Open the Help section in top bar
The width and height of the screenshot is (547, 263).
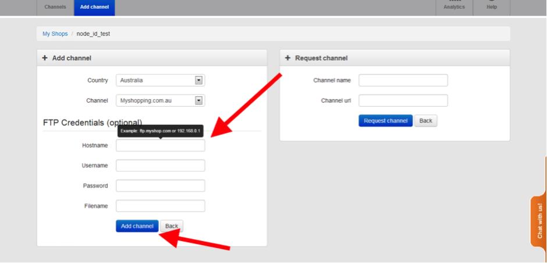coord(492,6)
